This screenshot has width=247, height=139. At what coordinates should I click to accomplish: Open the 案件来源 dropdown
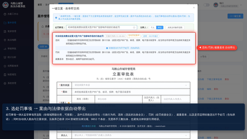click(131, 85)
